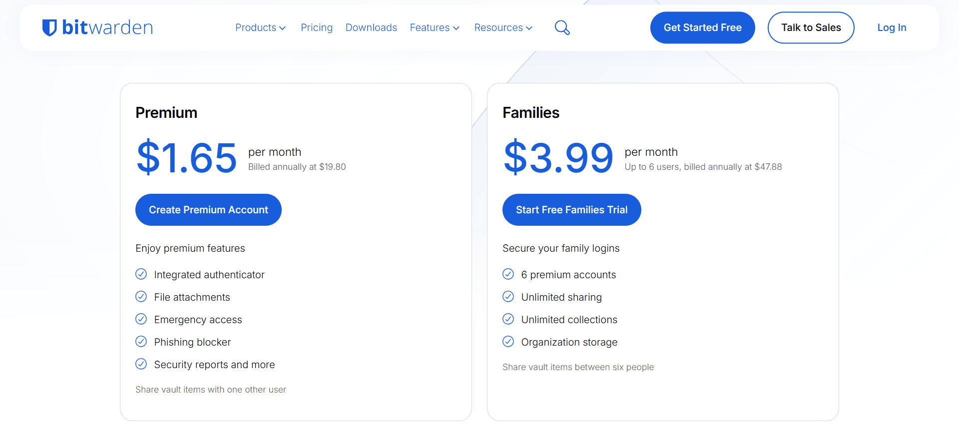
Task: Click the checkmark beside Security reports and more
Action: coord(141,364)
